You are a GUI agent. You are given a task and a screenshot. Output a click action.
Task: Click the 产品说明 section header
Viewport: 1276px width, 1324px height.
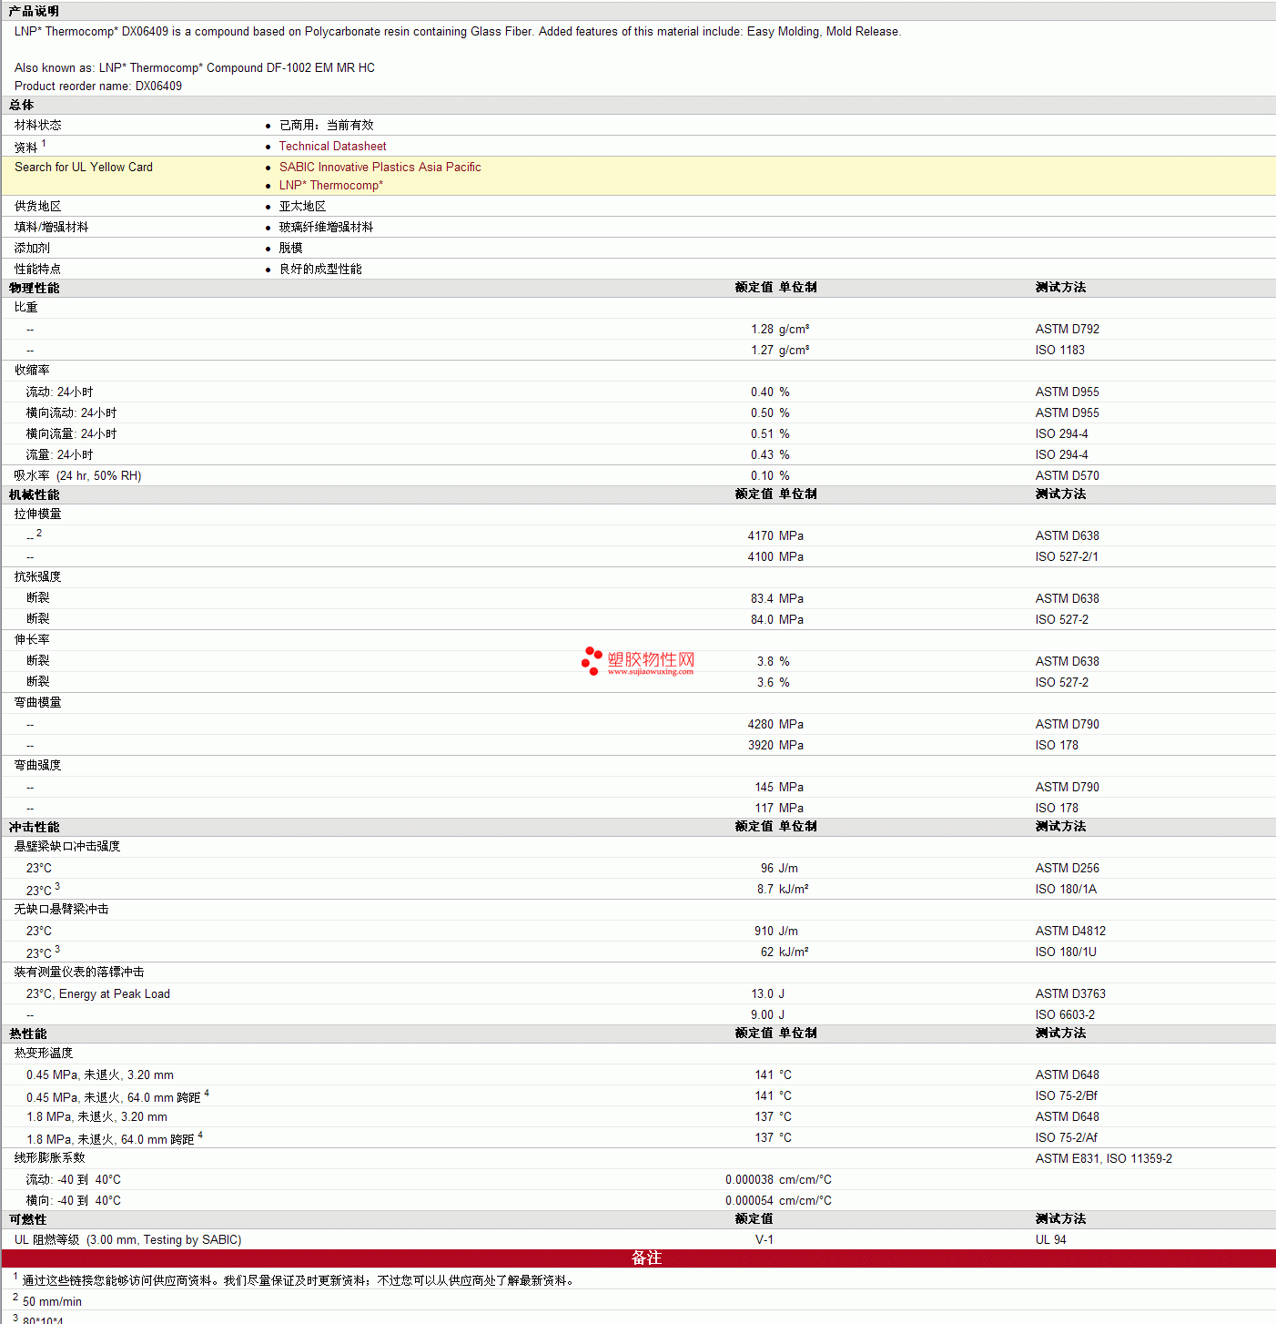click(x=34, y=11)
